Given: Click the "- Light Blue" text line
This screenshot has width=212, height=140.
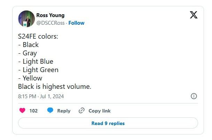Looking at the screenshot, I should coord(36,62).
